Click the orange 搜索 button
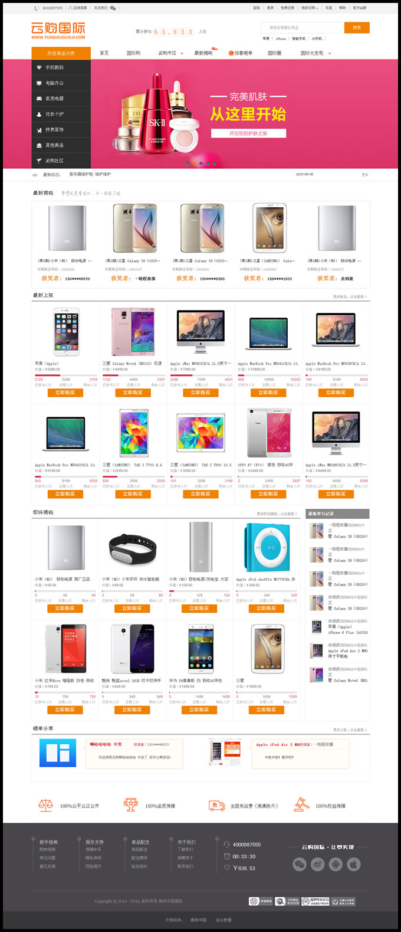The height and width of the screenshot is (932, 401). 357,27
